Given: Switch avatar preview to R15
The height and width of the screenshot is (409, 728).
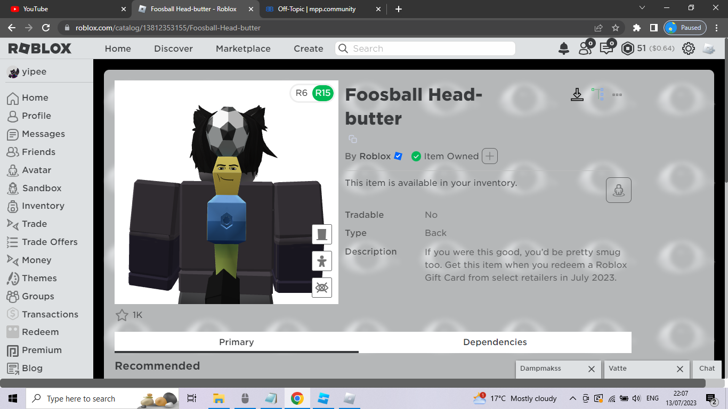Looking at the screenshot, I should pos(322,93).
